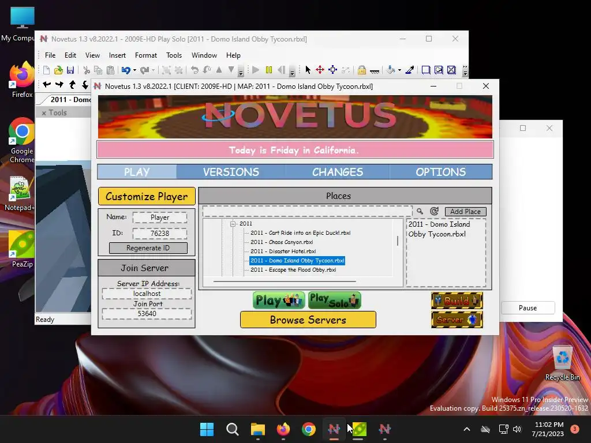Click the Regenerate ID button

(148, 248)
